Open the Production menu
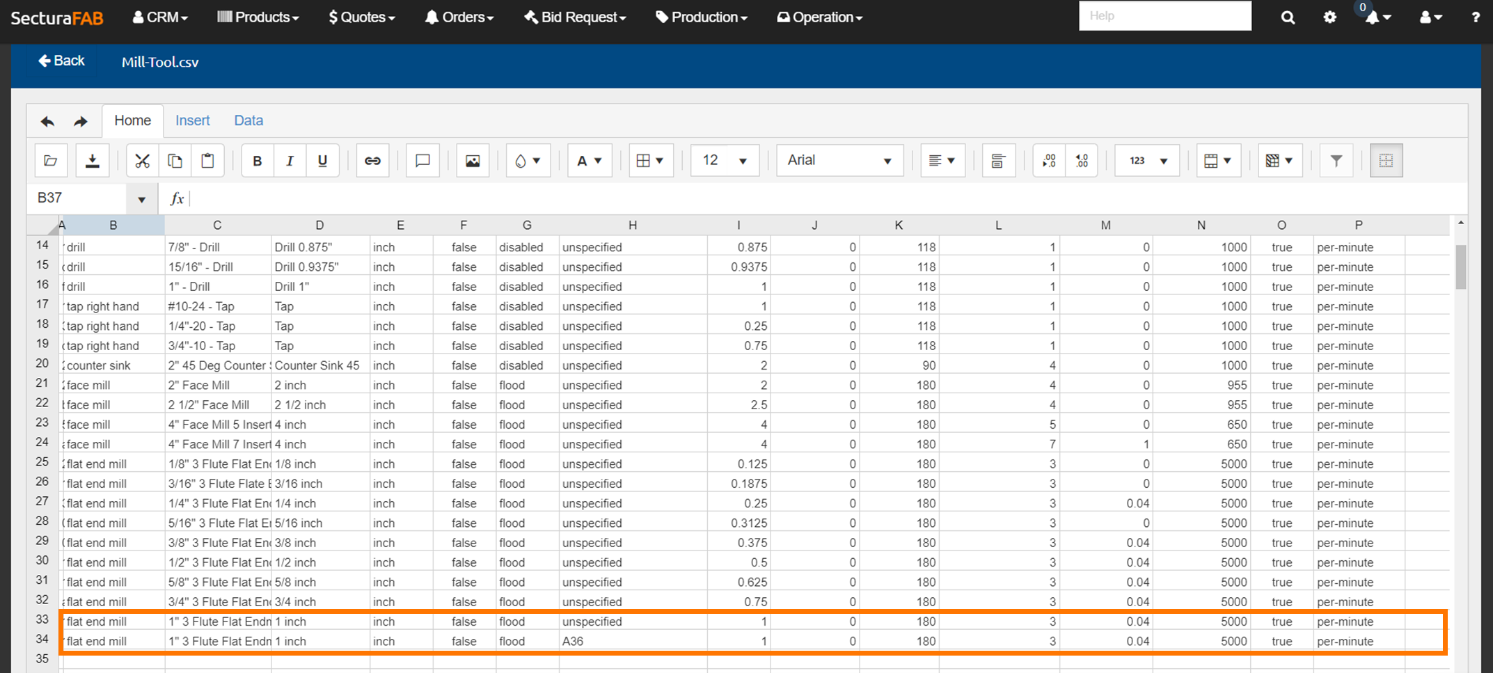Viewport: 1493px width, 673px height. 702,17
